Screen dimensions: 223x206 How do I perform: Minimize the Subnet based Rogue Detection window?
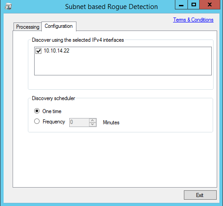[181, 4]
